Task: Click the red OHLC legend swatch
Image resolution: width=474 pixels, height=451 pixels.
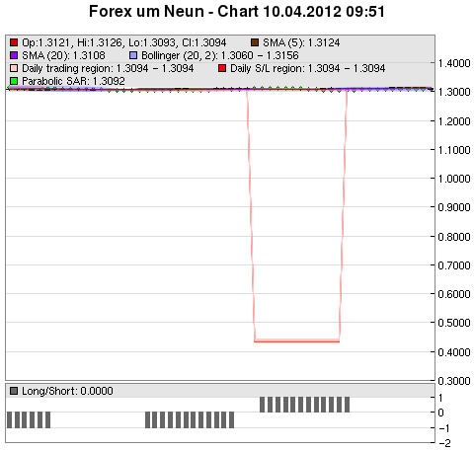Action: point(14,42)
